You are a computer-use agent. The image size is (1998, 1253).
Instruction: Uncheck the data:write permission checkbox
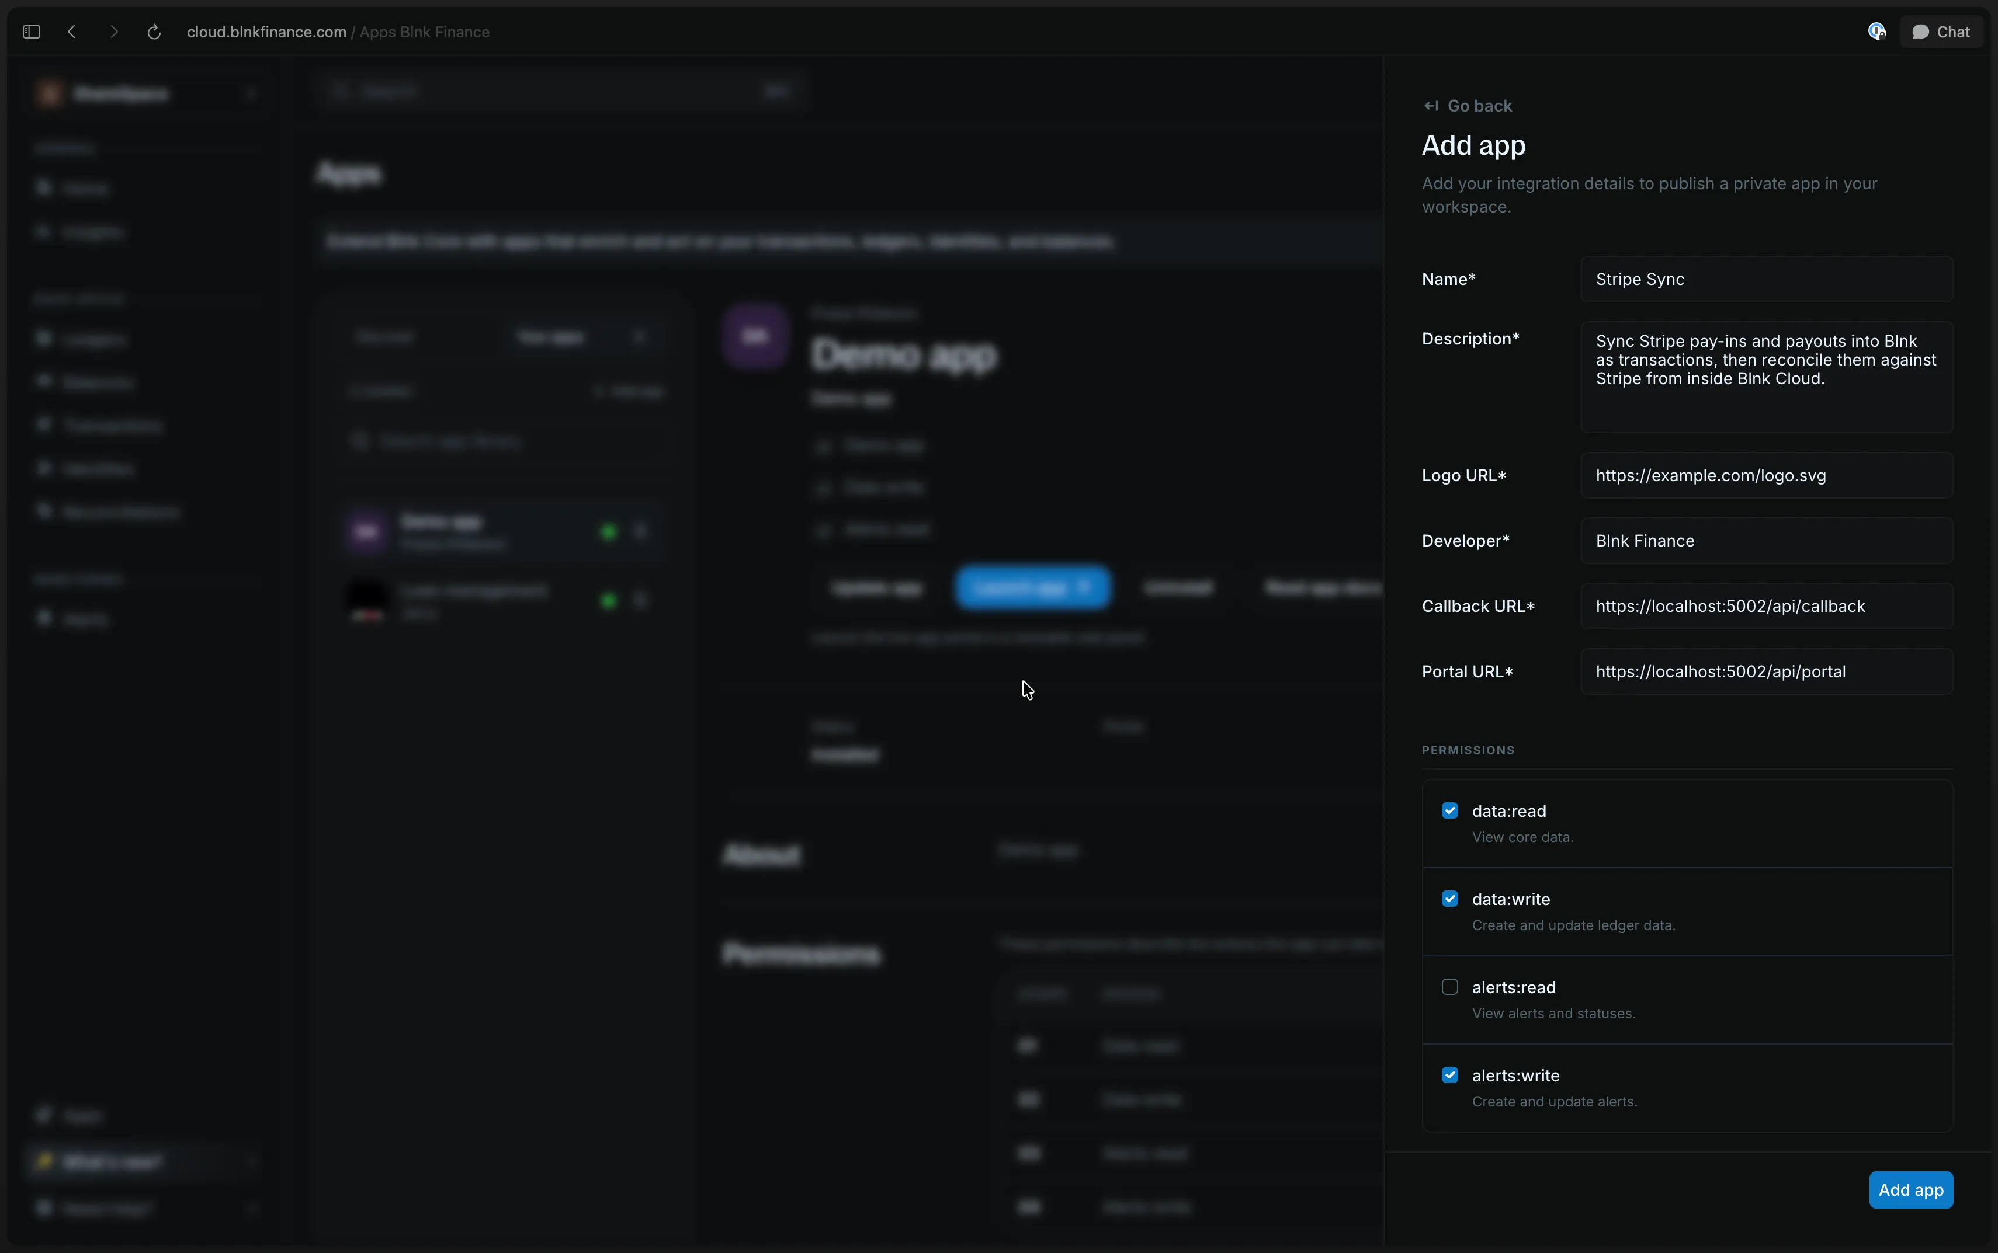point(1450,899)
